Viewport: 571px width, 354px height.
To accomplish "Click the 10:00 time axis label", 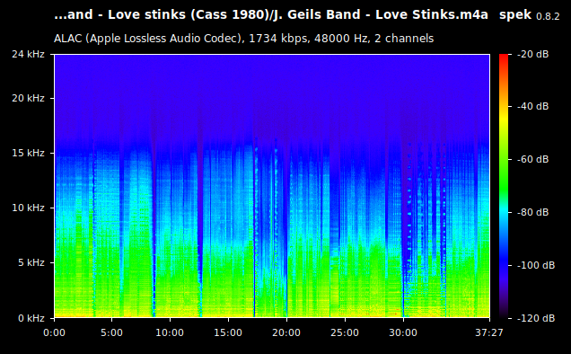I will (170, 332).
